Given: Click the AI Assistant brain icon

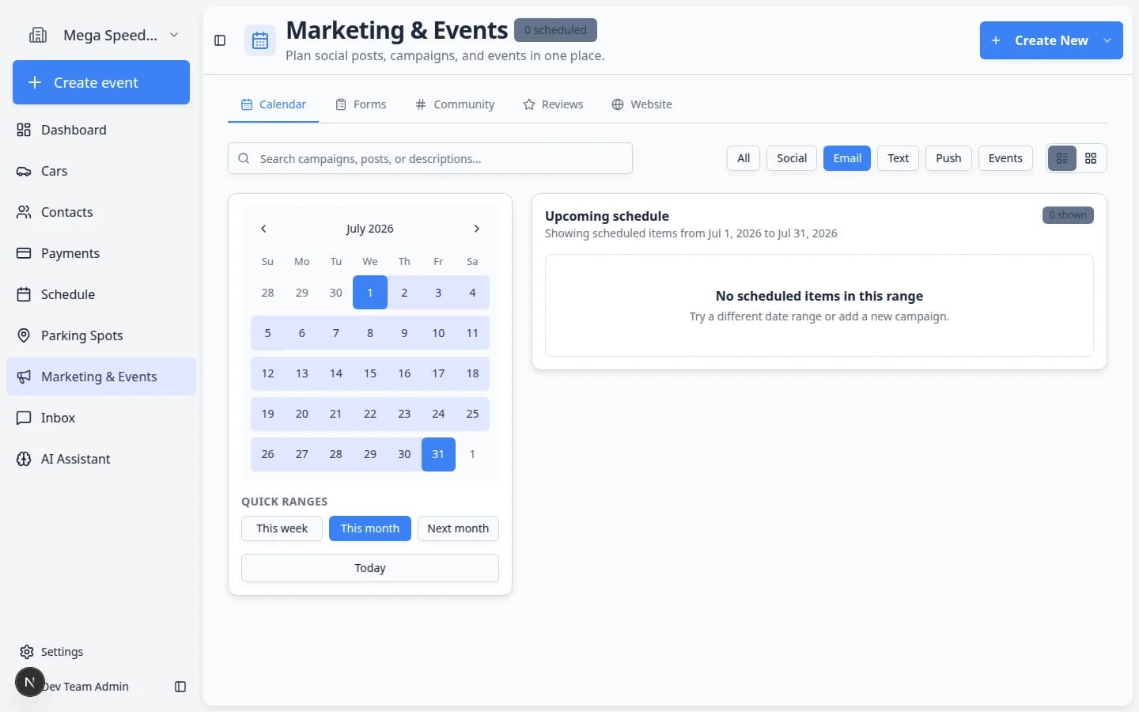Looking at the screenshot, I should [24, 459].
